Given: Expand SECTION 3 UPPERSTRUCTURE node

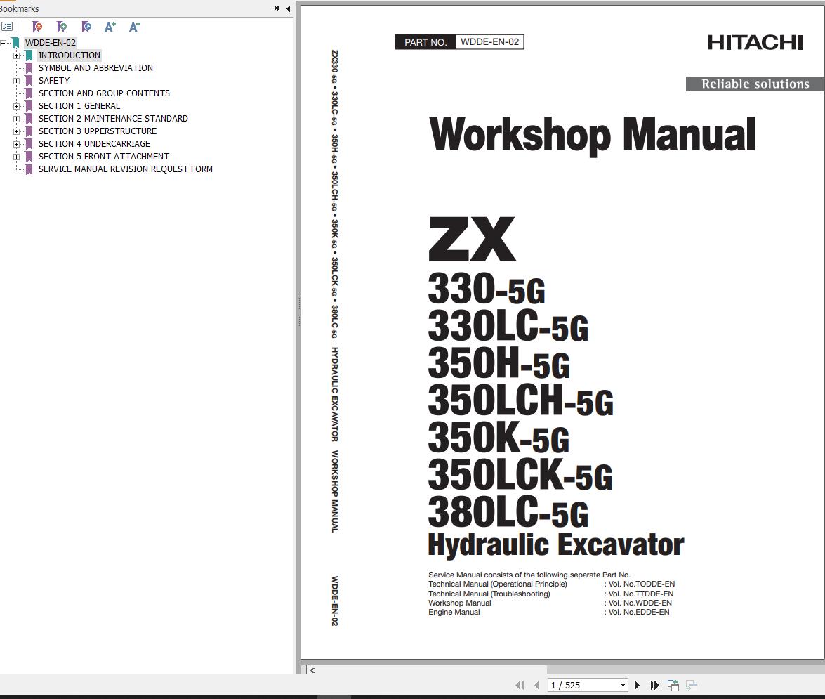Looking at the screenshot, I should coord(16,131).
